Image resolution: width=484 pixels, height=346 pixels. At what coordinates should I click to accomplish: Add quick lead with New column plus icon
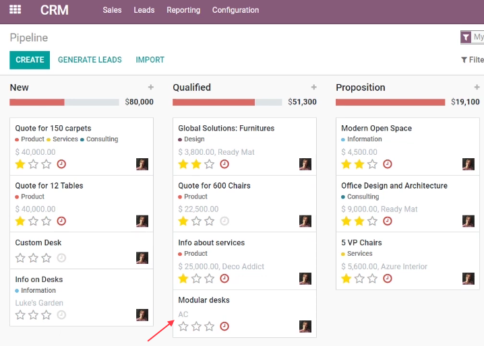pyautogui.click(x=150, y=88)
